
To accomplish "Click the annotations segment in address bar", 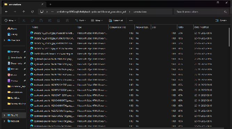I will tap(140, 12).
